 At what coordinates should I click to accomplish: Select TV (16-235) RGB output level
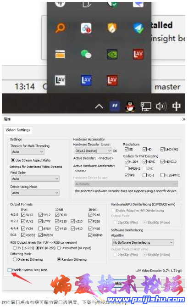tap(15, 248)
